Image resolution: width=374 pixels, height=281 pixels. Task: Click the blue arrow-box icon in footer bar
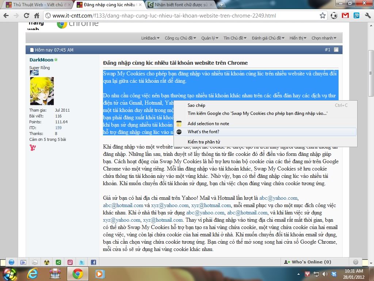[x=23, y=262]
